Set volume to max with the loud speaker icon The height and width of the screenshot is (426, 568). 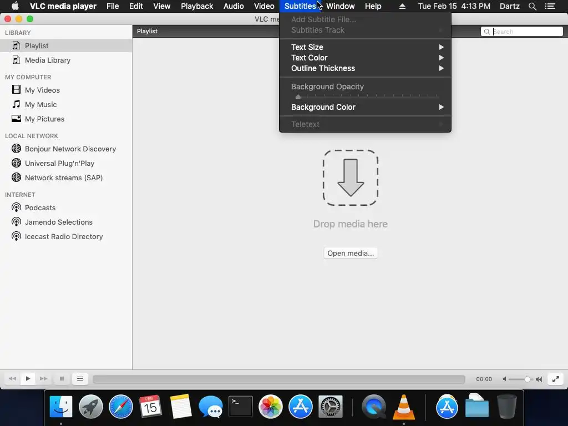point(539,379)
